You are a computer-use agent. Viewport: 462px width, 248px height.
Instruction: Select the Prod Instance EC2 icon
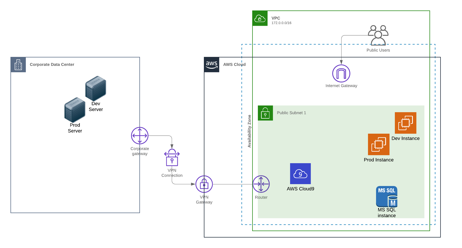379,144
